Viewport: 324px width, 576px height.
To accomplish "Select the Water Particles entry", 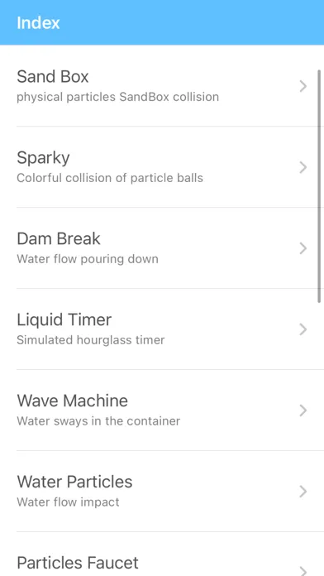I will 162,492.
